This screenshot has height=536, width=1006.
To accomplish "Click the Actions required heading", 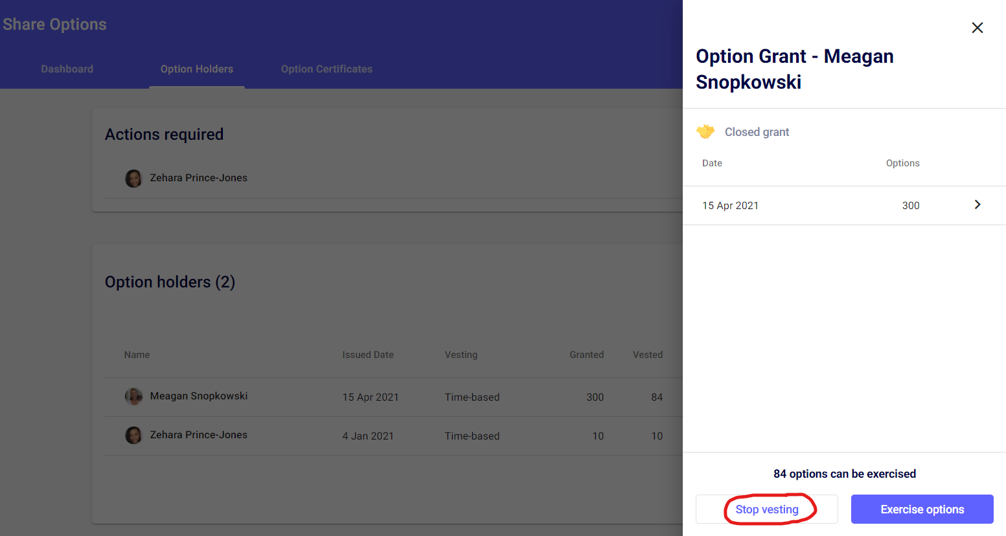I will click(164, 135).
